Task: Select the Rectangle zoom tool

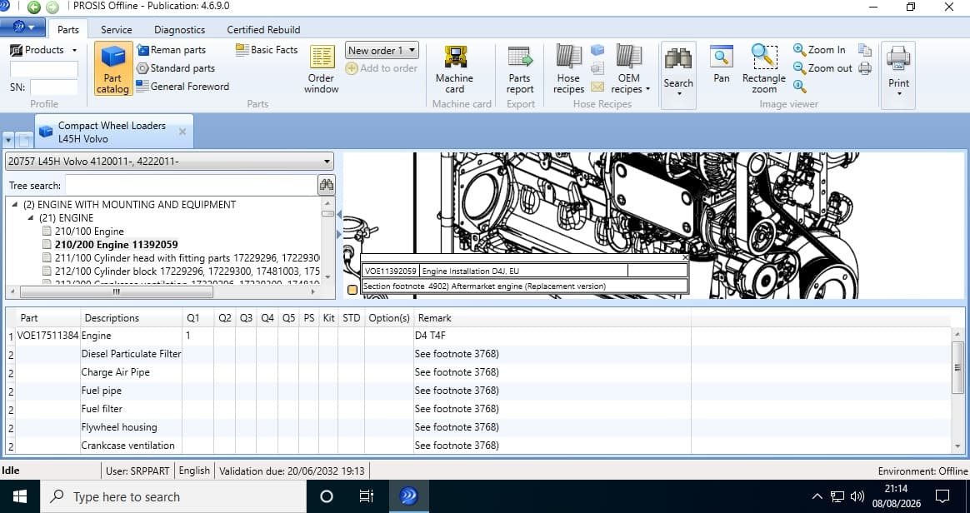Action: click(x=764, y=68)
